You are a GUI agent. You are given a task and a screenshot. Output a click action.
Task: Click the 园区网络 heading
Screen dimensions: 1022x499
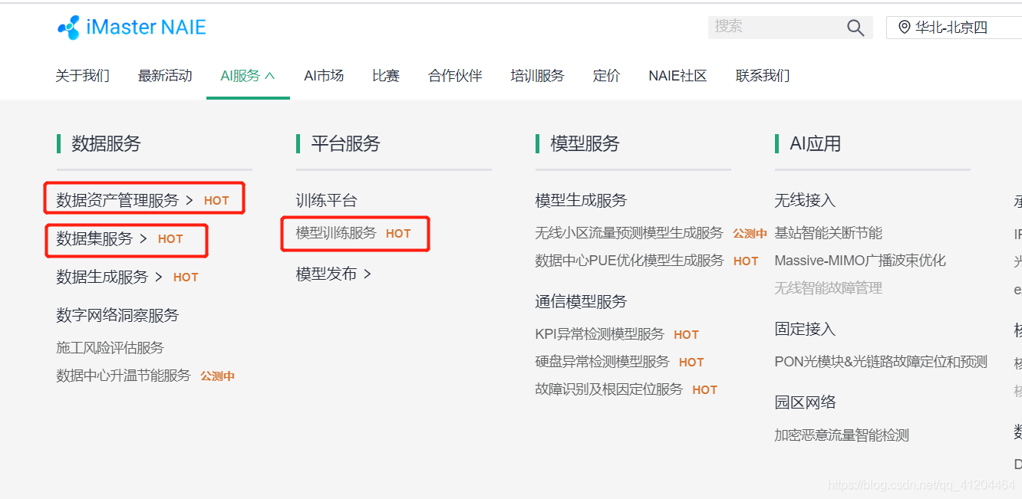(x=805, y=402)
